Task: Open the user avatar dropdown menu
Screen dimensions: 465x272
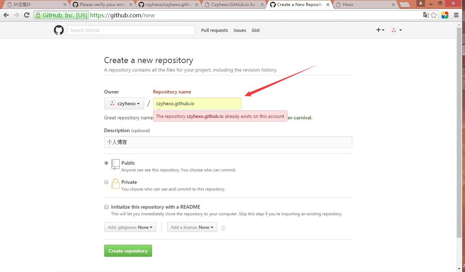Action: [x=396, y=30]
